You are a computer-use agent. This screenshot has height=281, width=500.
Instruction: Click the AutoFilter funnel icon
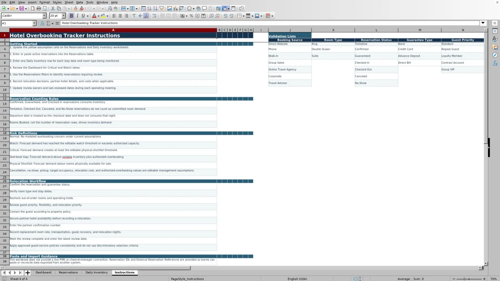tap(161, 8)
